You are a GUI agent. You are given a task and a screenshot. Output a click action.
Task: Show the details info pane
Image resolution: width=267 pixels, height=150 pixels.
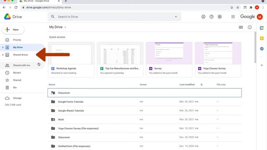[249, 27]
